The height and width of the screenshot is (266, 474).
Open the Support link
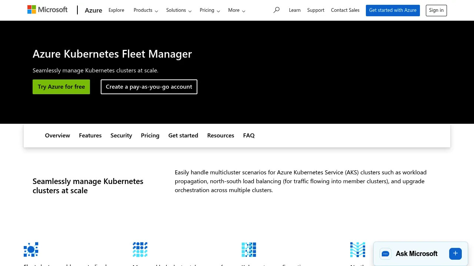(x=316, y=10)
